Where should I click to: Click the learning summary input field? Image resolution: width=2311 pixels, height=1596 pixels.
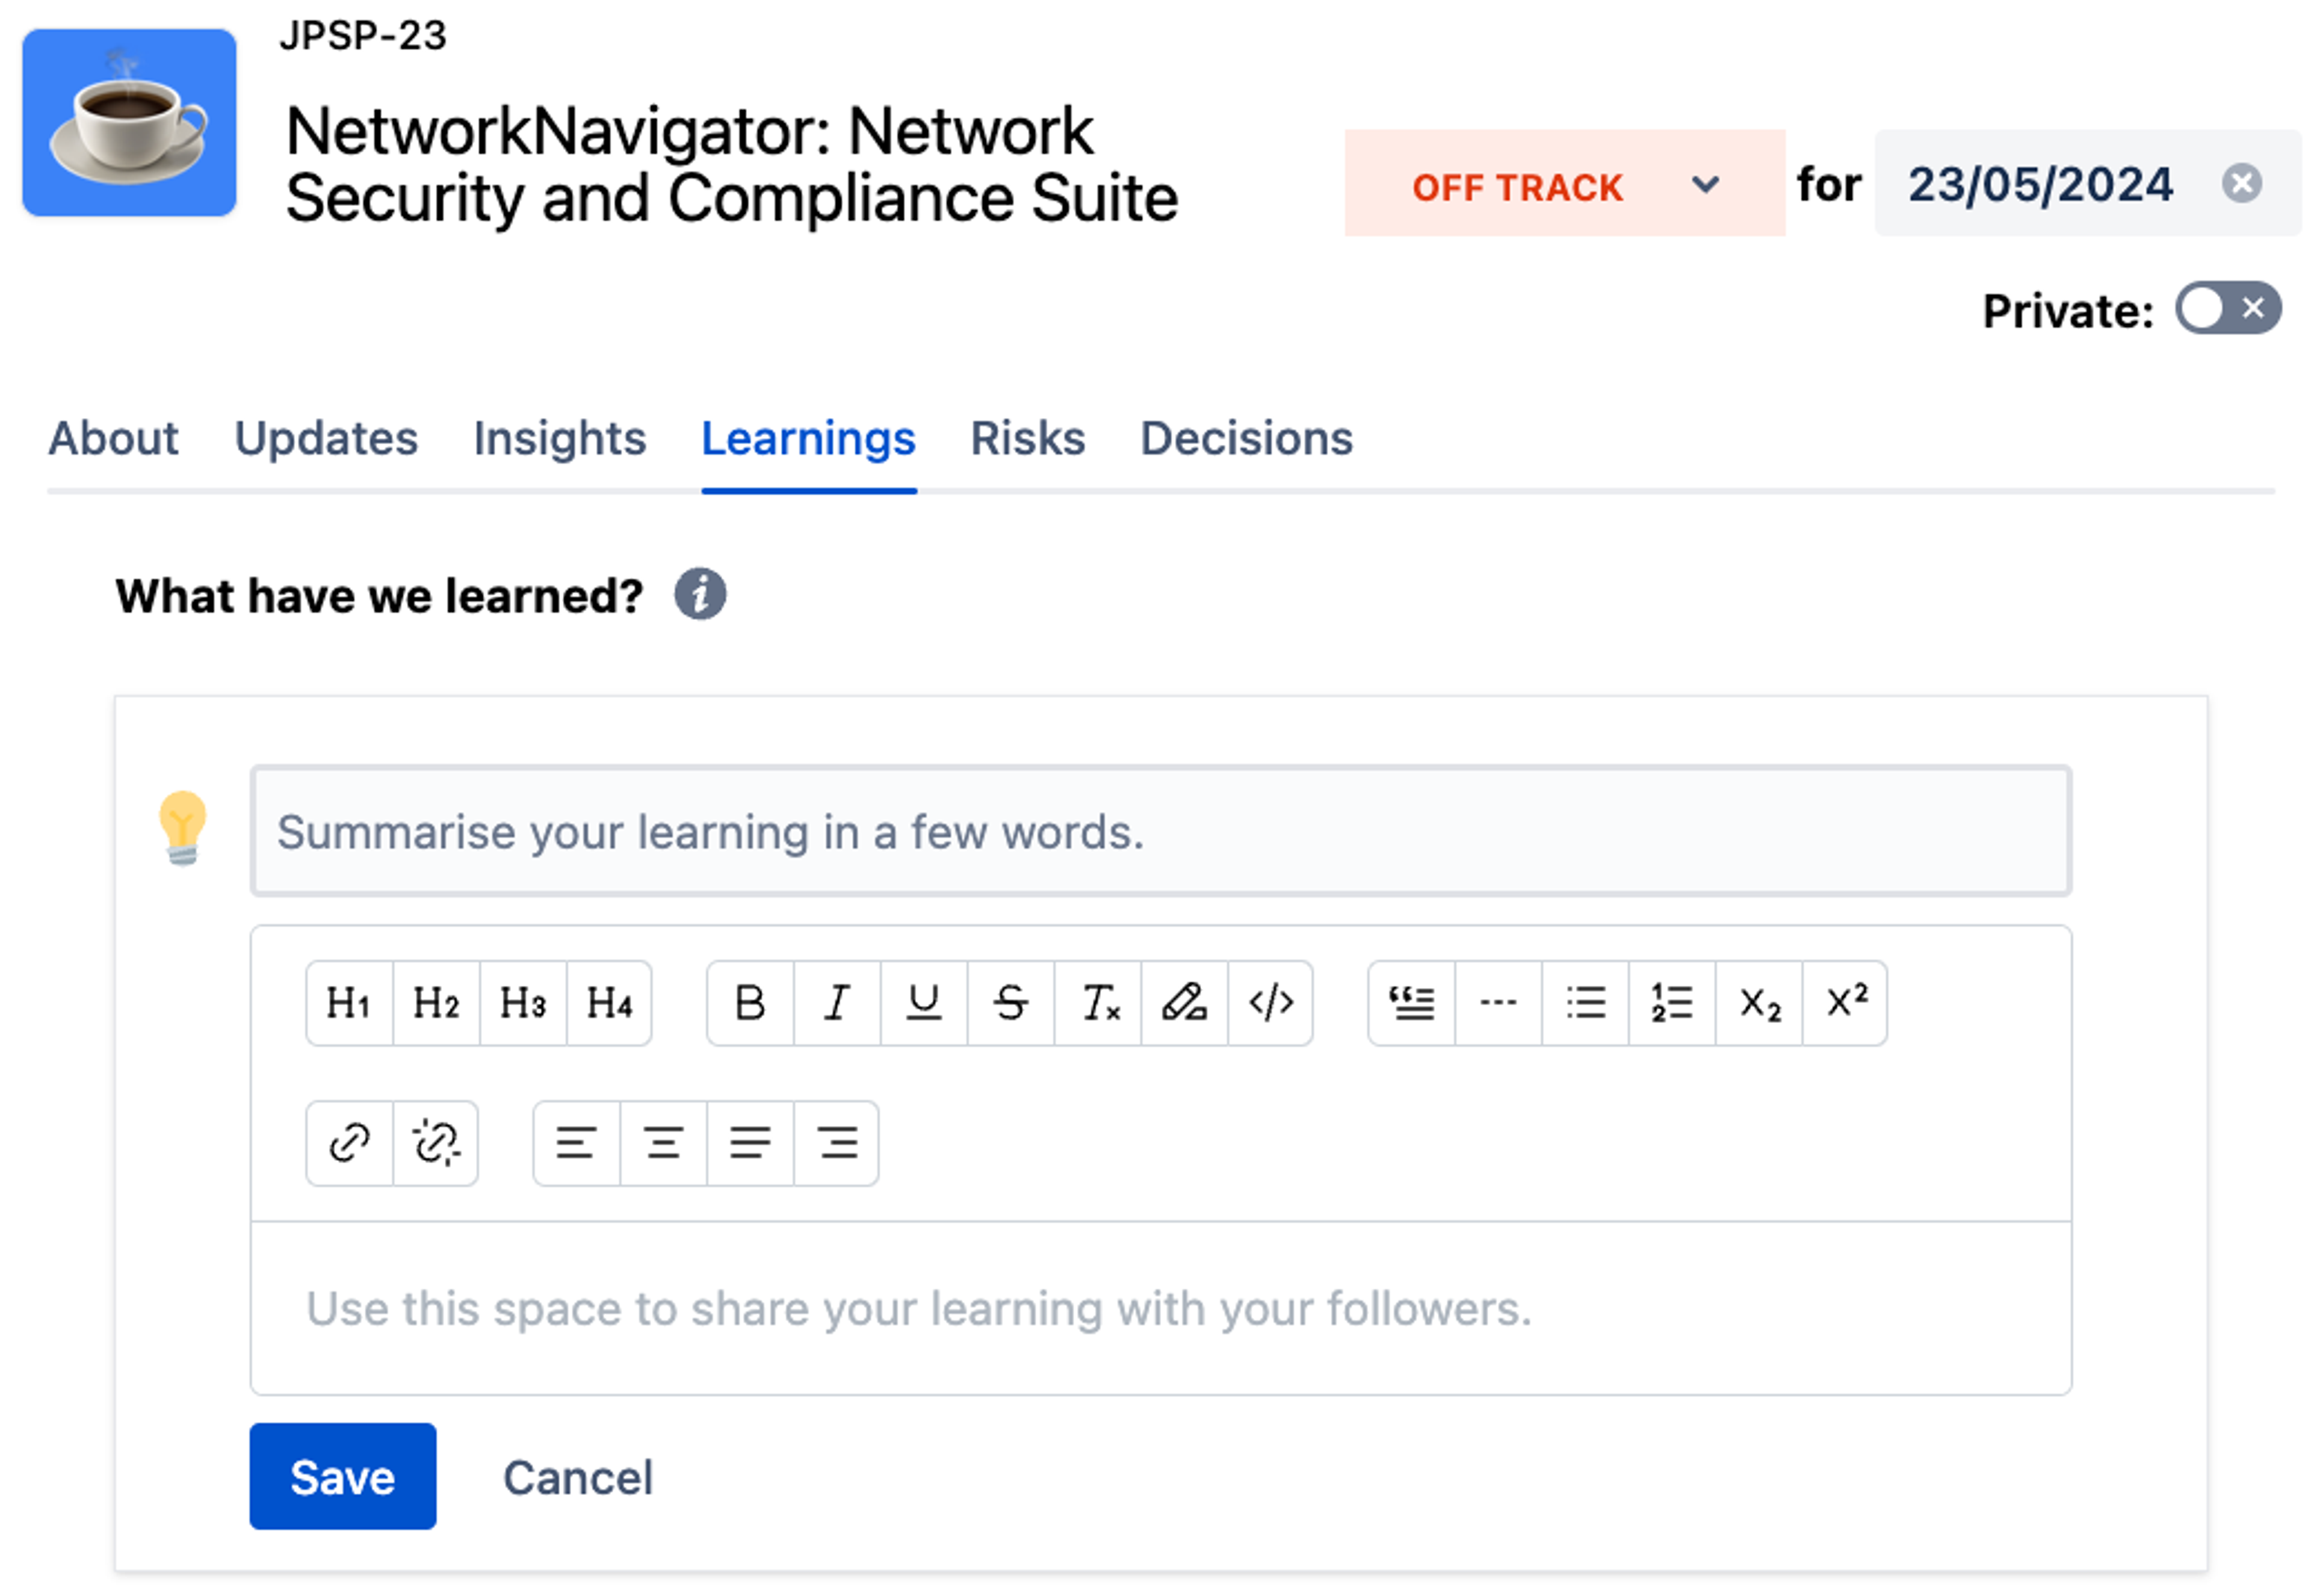(1160, 832)
